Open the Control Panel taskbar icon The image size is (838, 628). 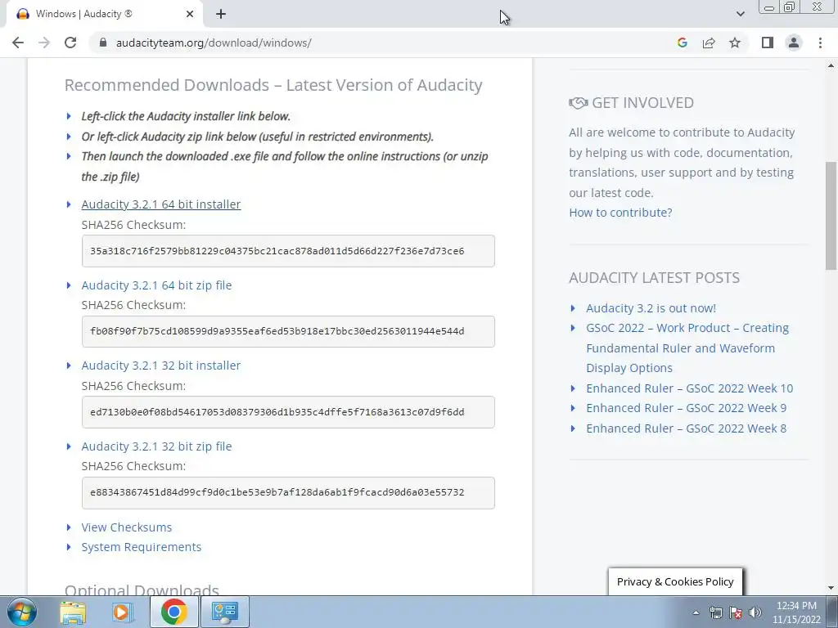click(224, 612)
